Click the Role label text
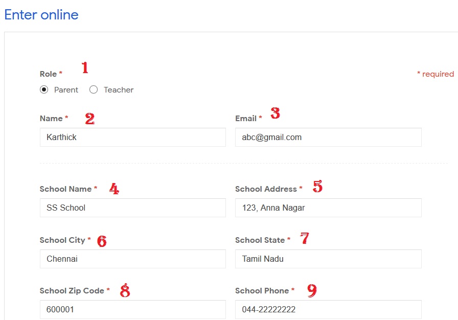 point(49,74)
